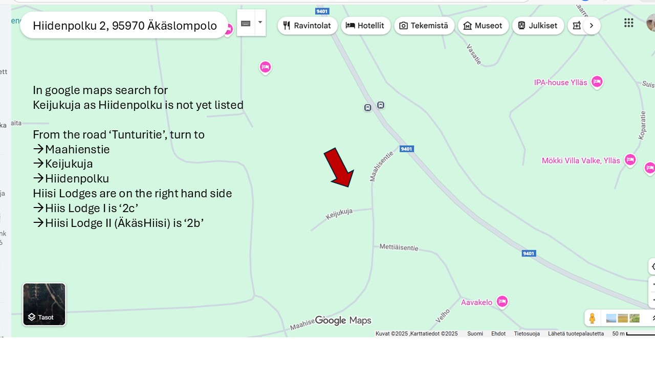Open the Ehdot terms link

(498, 334)
